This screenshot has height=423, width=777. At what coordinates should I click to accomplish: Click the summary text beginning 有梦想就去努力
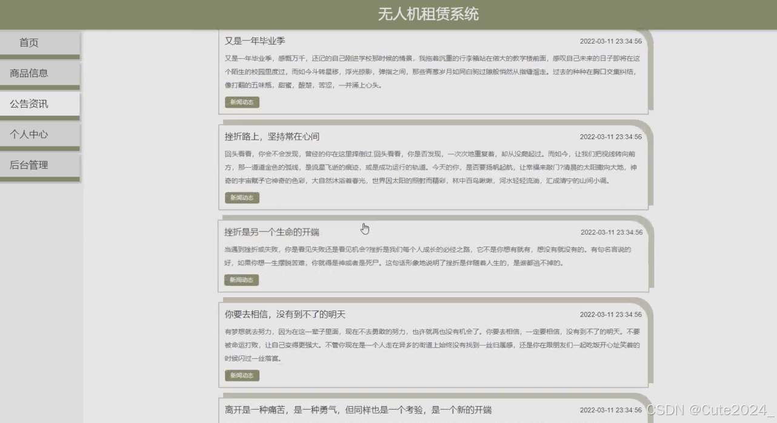[x=432, y=346]
